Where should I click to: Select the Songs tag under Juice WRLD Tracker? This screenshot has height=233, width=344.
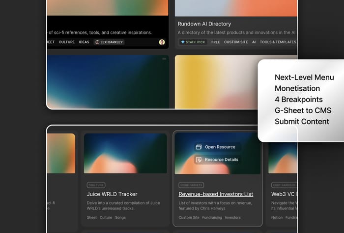pyautogui.click(x=120, y=217)
